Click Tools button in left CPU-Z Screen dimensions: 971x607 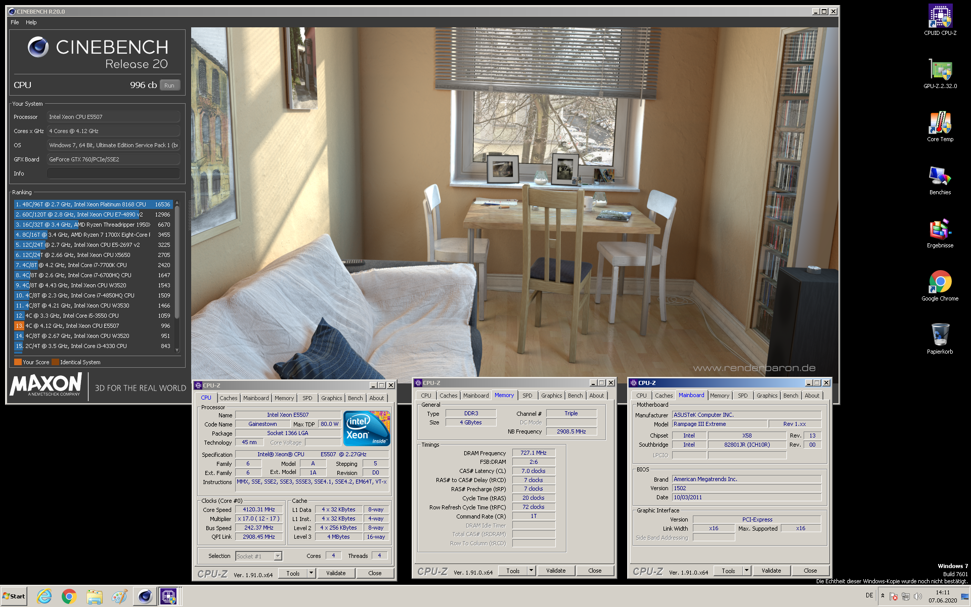[x=293, y=573]
